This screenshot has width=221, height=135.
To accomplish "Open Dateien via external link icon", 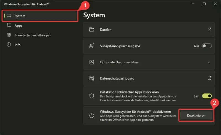I will (x=210, y=29).
